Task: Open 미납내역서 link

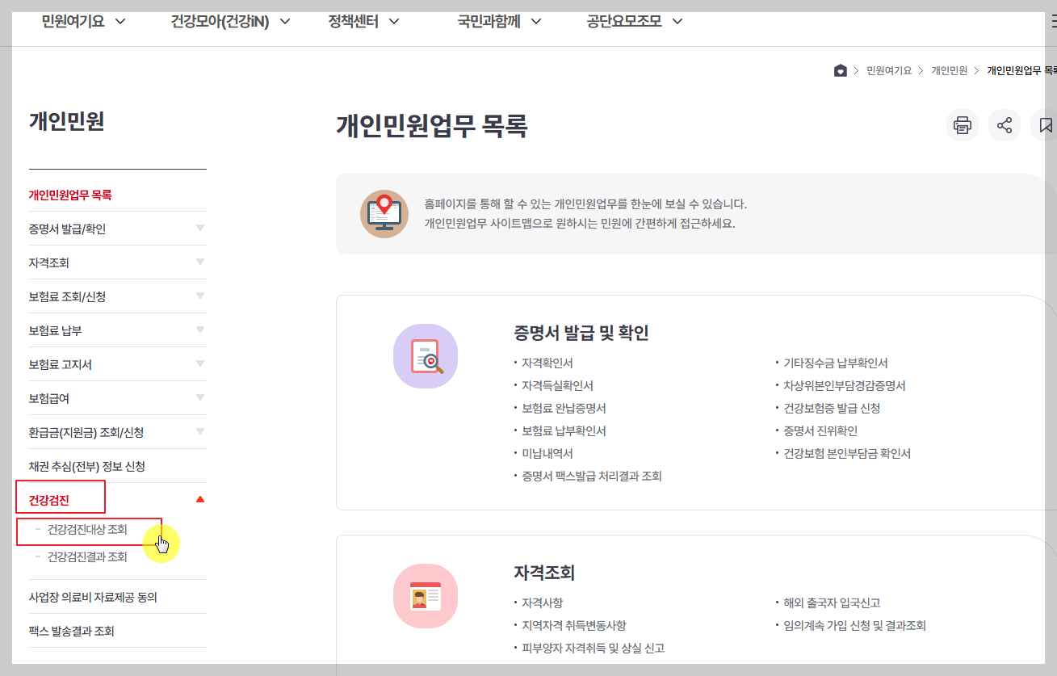Action: coord(547,454)
